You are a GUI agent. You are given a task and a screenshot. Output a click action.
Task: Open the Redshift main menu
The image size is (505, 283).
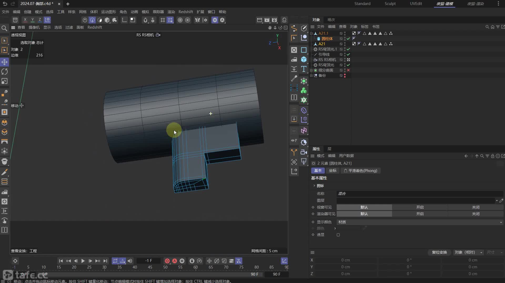[x=185, y=12]
